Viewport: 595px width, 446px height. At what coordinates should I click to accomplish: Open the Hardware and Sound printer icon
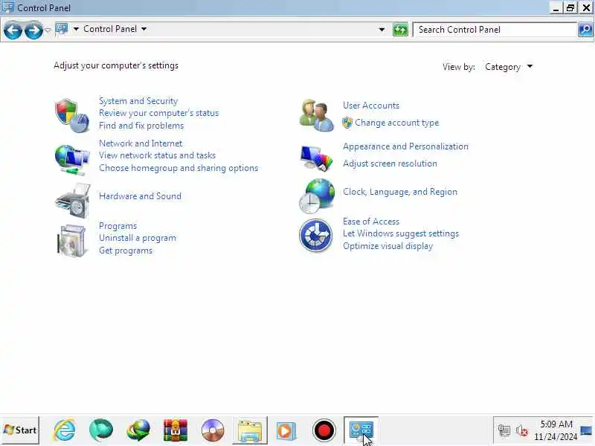click(x=72, y=201)
